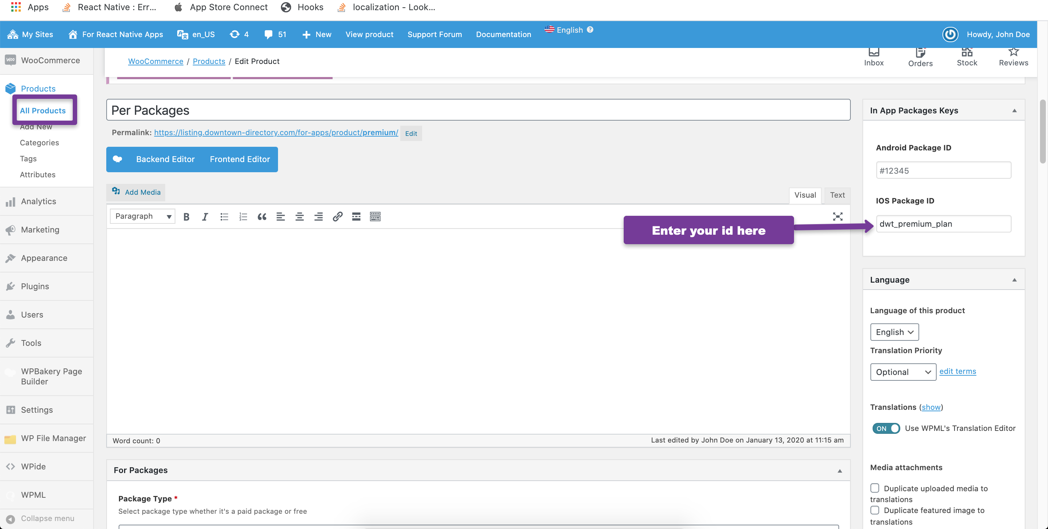1048x529 pixels.
Task: Open WooCommerce sidebar menu
Action: [x=47, y=61]
